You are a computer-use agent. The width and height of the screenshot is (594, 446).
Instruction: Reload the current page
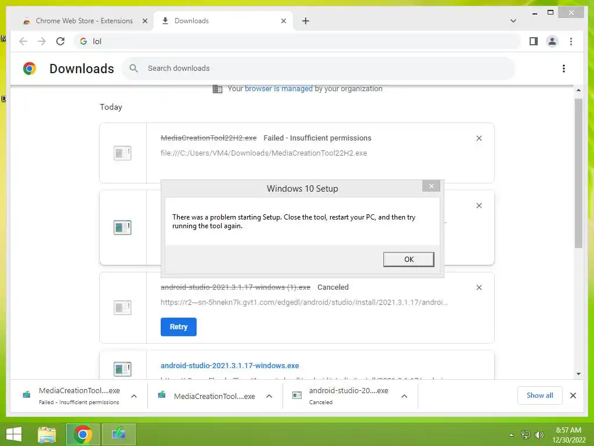60,41
